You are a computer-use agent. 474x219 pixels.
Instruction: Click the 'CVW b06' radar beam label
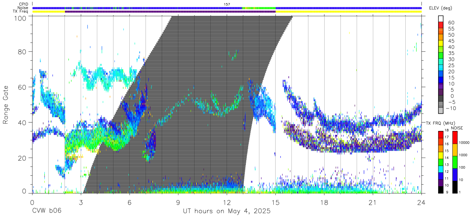pyautogui.click(x=47, y=211)
